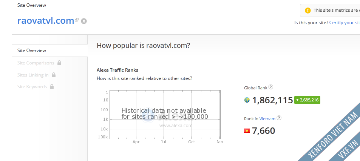Click the Vietnam country link
Image resolution: width=360 pixels, height=161 pixels.
(267, 119)
